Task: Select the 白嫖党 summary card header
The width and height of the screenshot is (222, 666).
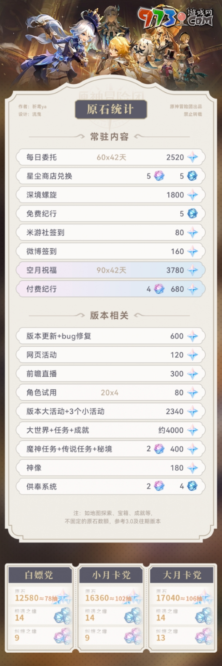Action: click(39, 575)
